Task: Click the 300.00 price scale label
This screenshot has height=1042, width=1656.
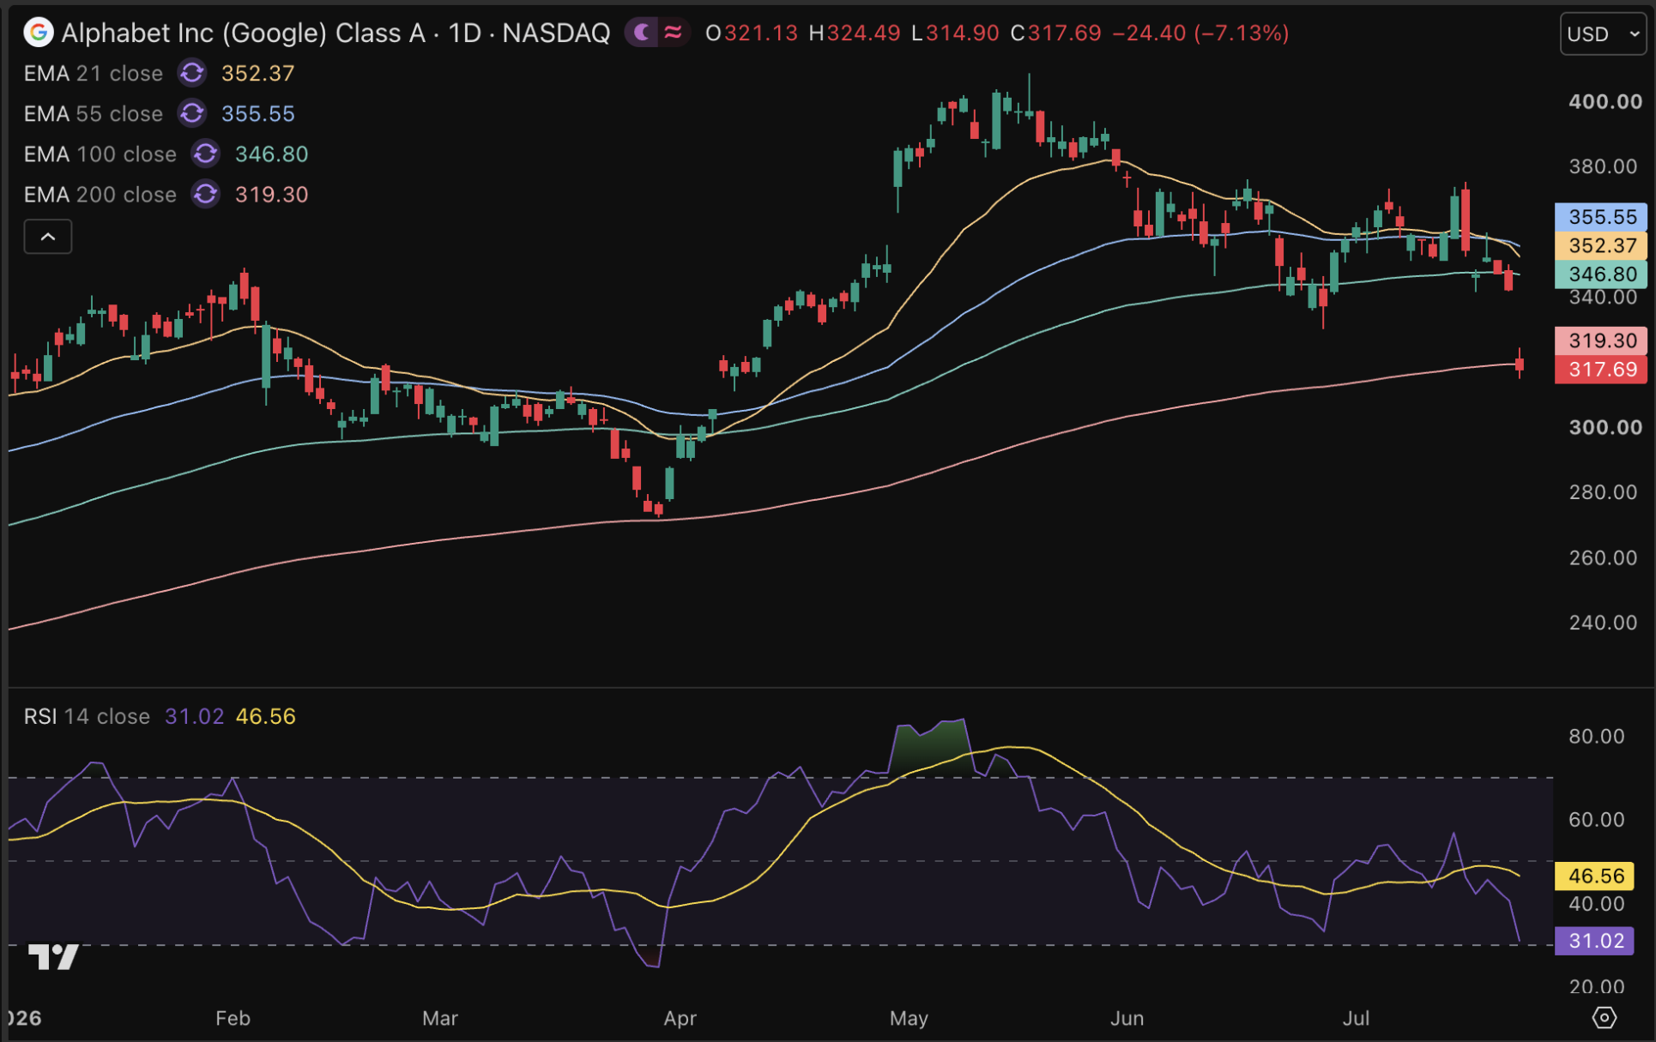Action: pyautogui.click(x=1605, y=427)
